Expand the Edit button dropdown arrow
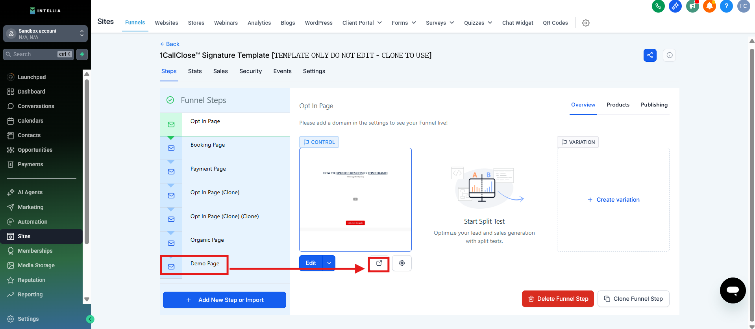This screenshot has height=329, width=755. point(329,263)
